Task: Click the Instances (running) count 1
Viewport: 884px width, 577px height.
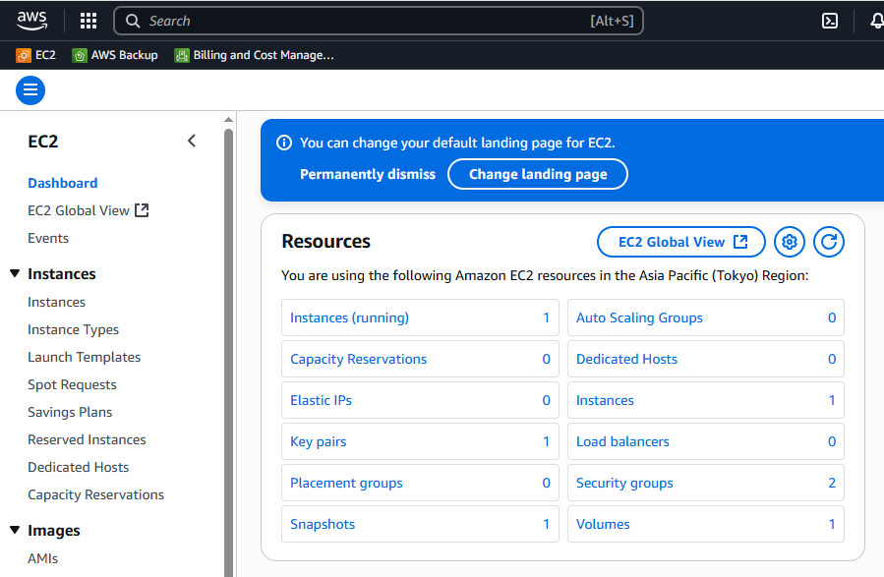Action: coord(546,317)
